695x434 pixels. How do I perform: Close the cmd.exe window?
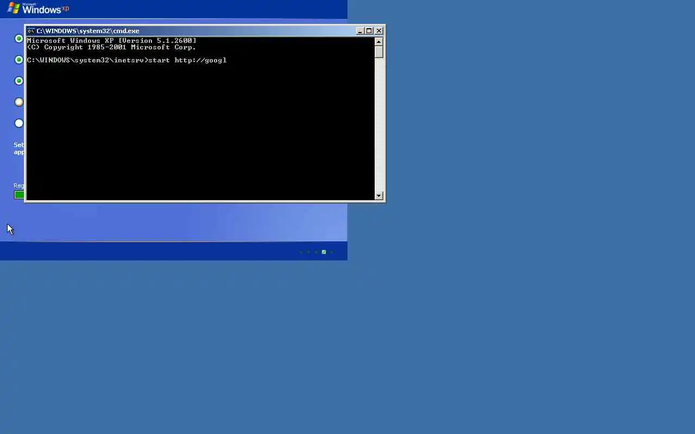379,31
